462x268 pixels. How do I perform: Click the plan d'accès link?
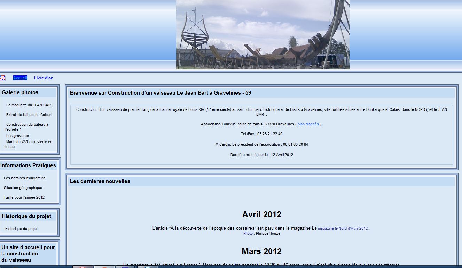tap(308, 124)
